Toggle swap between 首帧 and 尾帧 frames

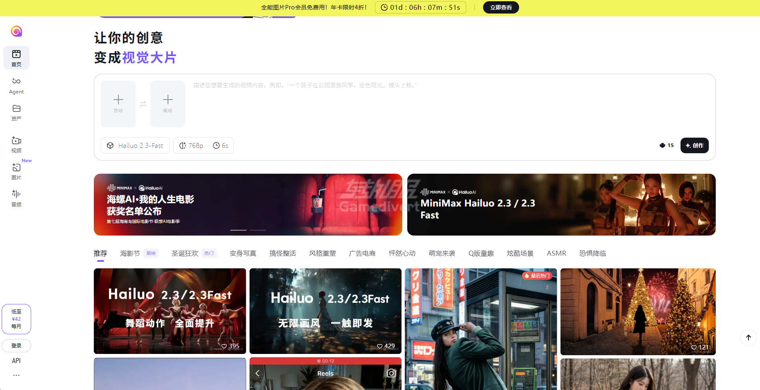coord(143,104)
